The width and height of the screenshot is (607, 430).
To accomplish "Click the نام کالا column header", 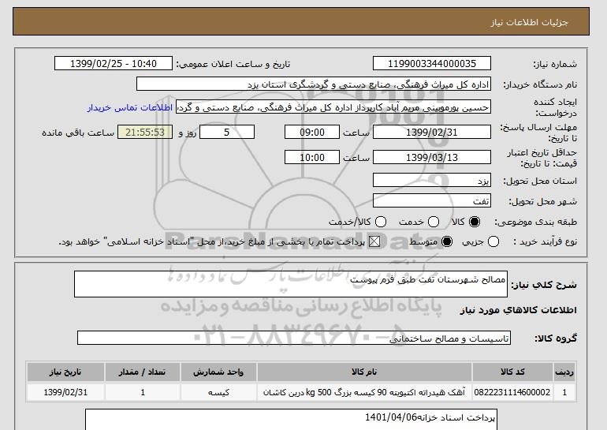I will tap(364, 372).
